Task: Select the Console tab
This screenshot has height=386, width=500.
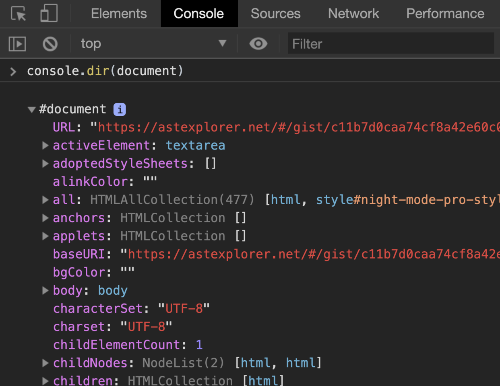Action: (199, 13)
